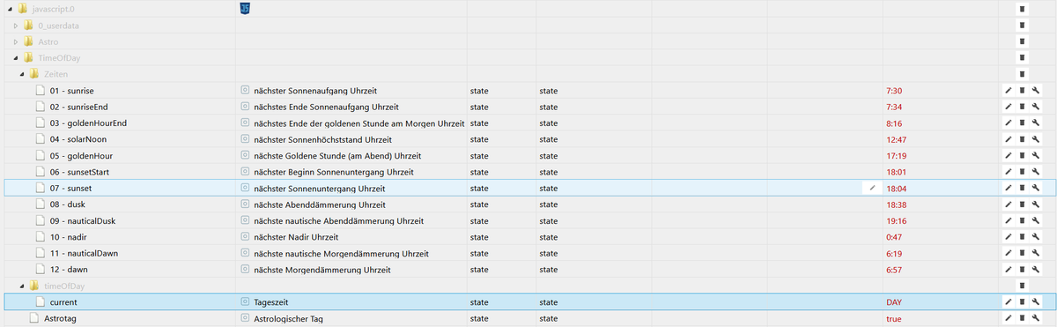Delete the 12 - dawn object via trash icon
This screenshot has width=1057, height=327.
[x=1022, y=270]
